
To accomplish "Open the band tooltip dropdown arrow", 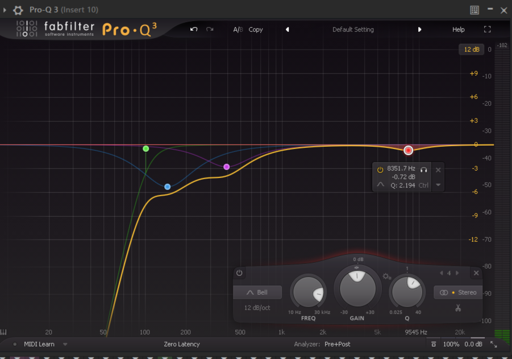I will [x=438, y=185].
